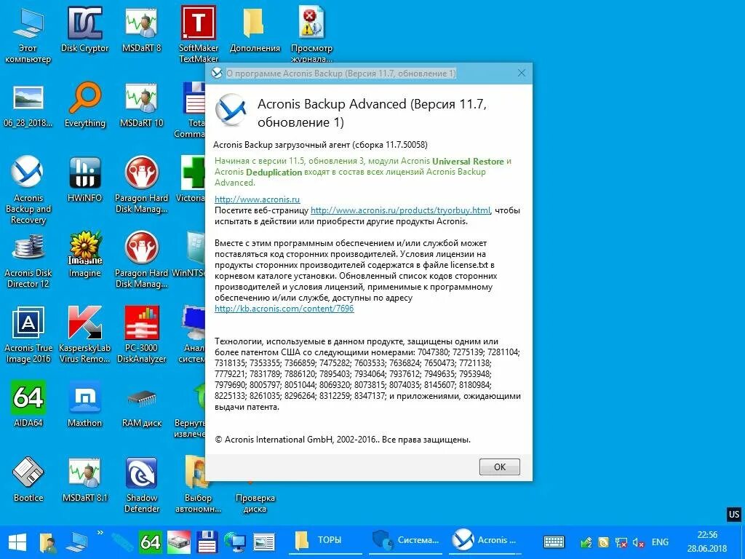Select the MSDaRT 8 desktop shortcut

pos(142,29)
